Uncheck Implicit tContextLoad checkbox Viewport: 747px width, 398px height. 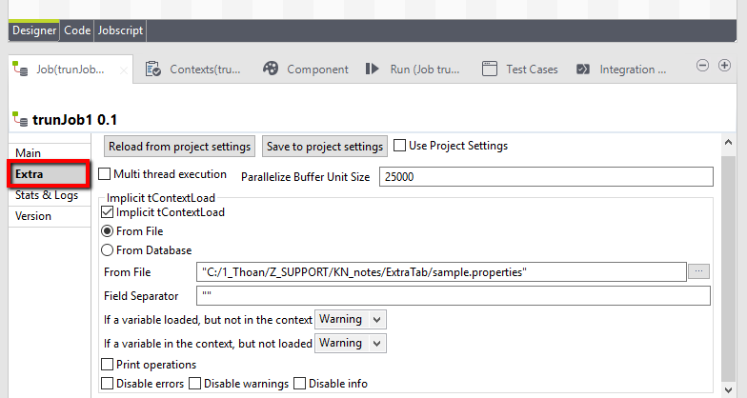pyautogui.click(x=107, y=212)
